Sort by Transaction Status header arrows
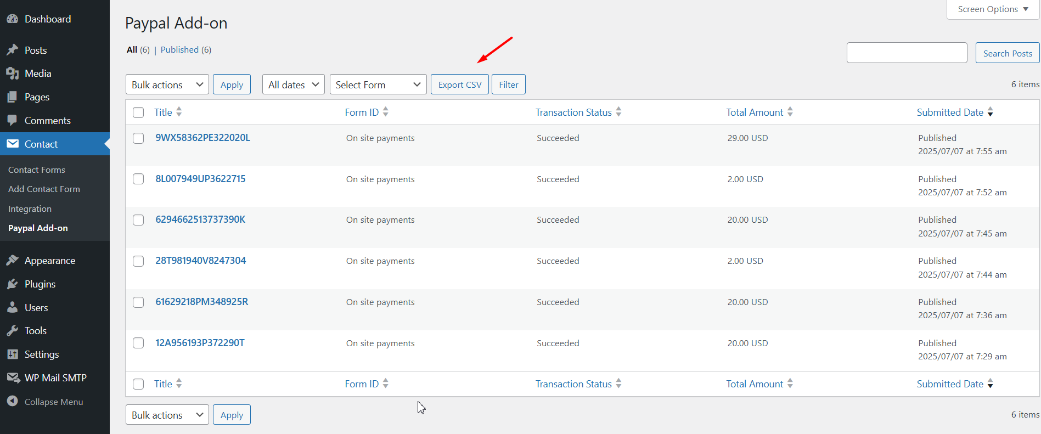 click(618, 112)
